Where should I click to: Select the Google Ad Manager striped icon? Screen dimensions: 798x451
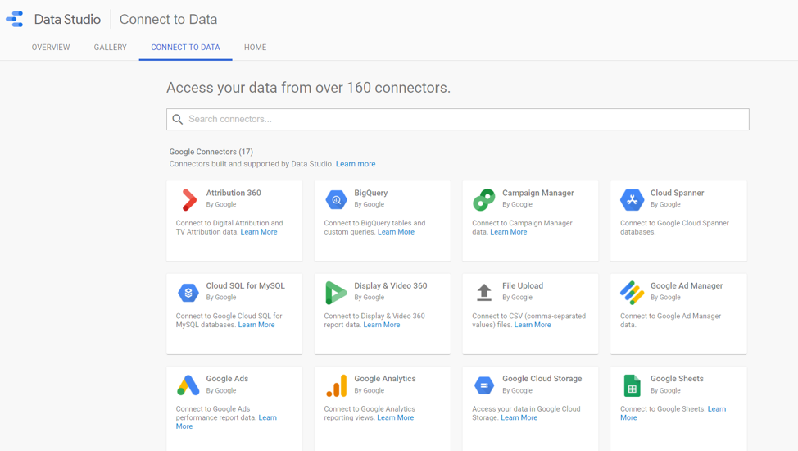(x=632, y=293)
